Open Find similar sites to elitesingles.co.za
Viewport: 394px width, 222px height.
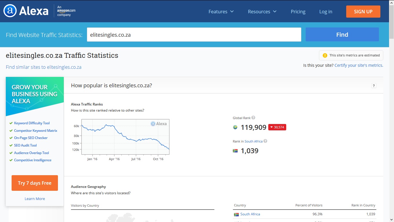(43, 67)
